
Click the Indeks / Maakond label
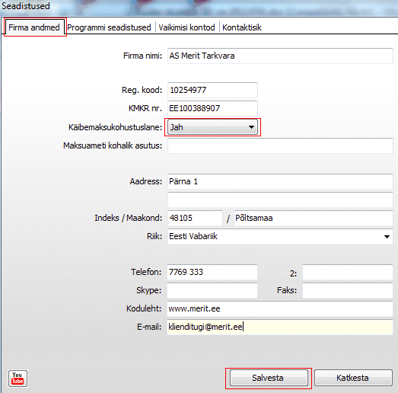(128, 218)
